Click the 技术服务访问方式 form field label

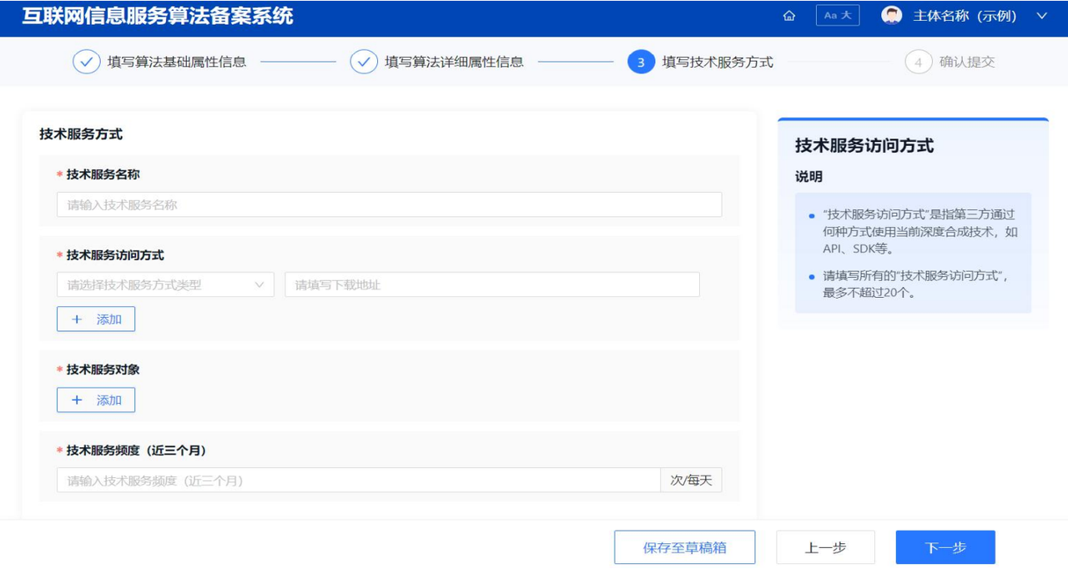(115, 254)
